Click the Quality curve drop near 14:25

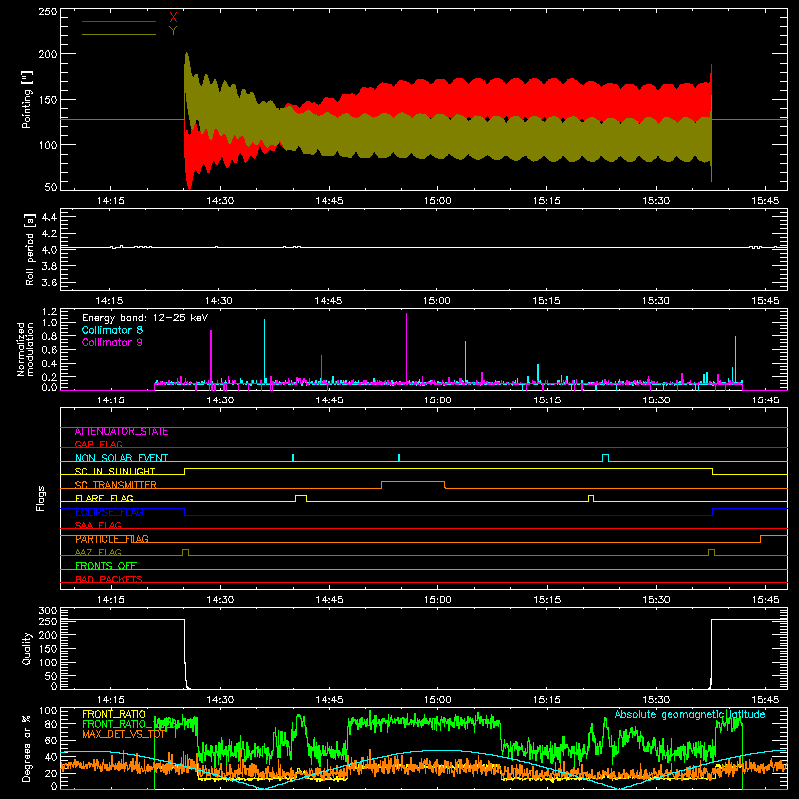[185, 654]
